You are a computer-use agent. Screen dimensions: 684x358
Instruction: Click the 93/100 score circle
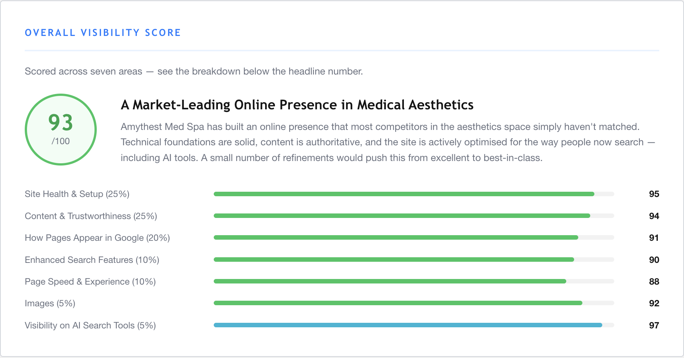(61, 130)
